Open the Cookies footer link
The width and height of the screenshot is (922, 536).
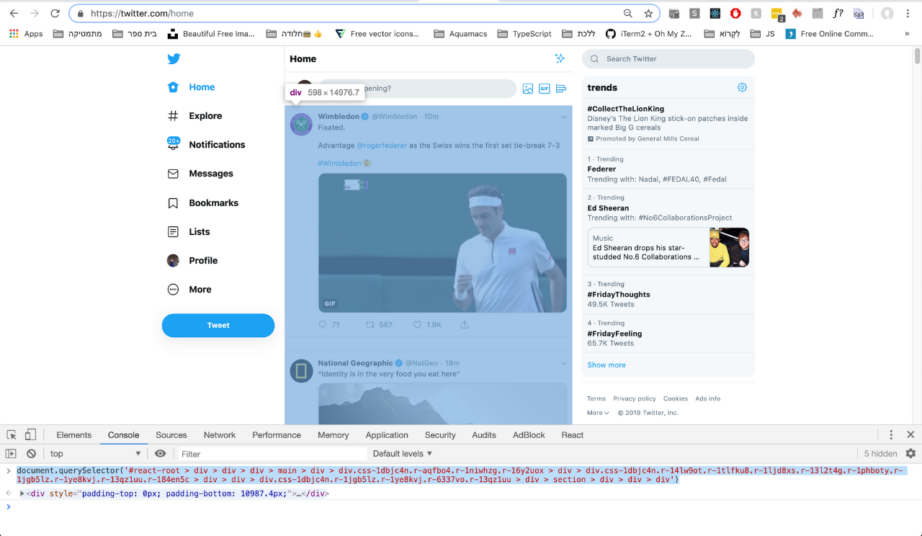pos(676,398)
